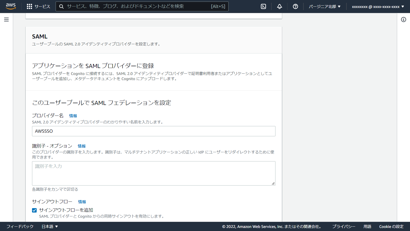Open the info panel icon on the right
Viewport: 410px width, 231px height.
[404, 19]
